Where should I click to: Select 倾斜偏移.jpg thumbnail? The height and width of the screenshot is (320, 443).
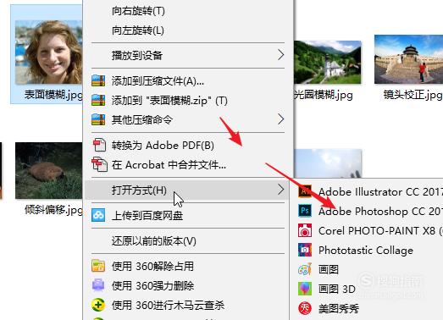point(49,171)
